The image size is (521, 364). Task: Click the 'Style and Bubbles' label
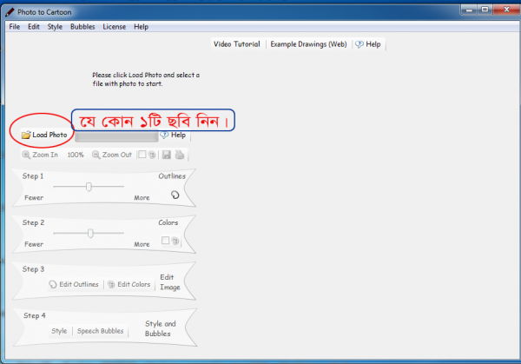(160, 328)
